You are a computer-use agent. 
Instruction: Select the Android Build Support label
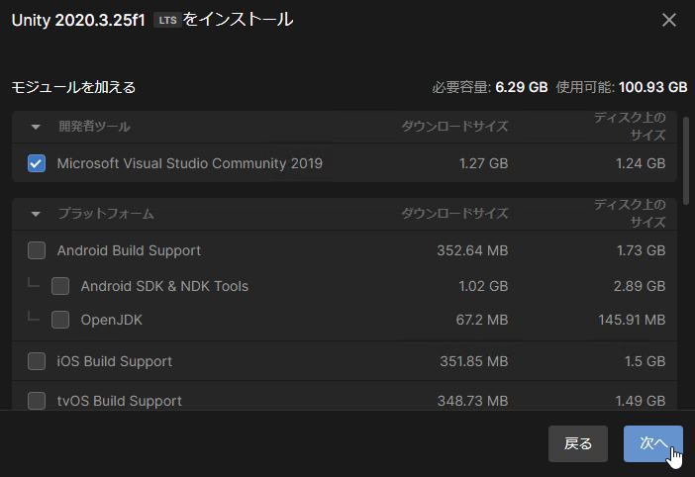pos(129,250)
